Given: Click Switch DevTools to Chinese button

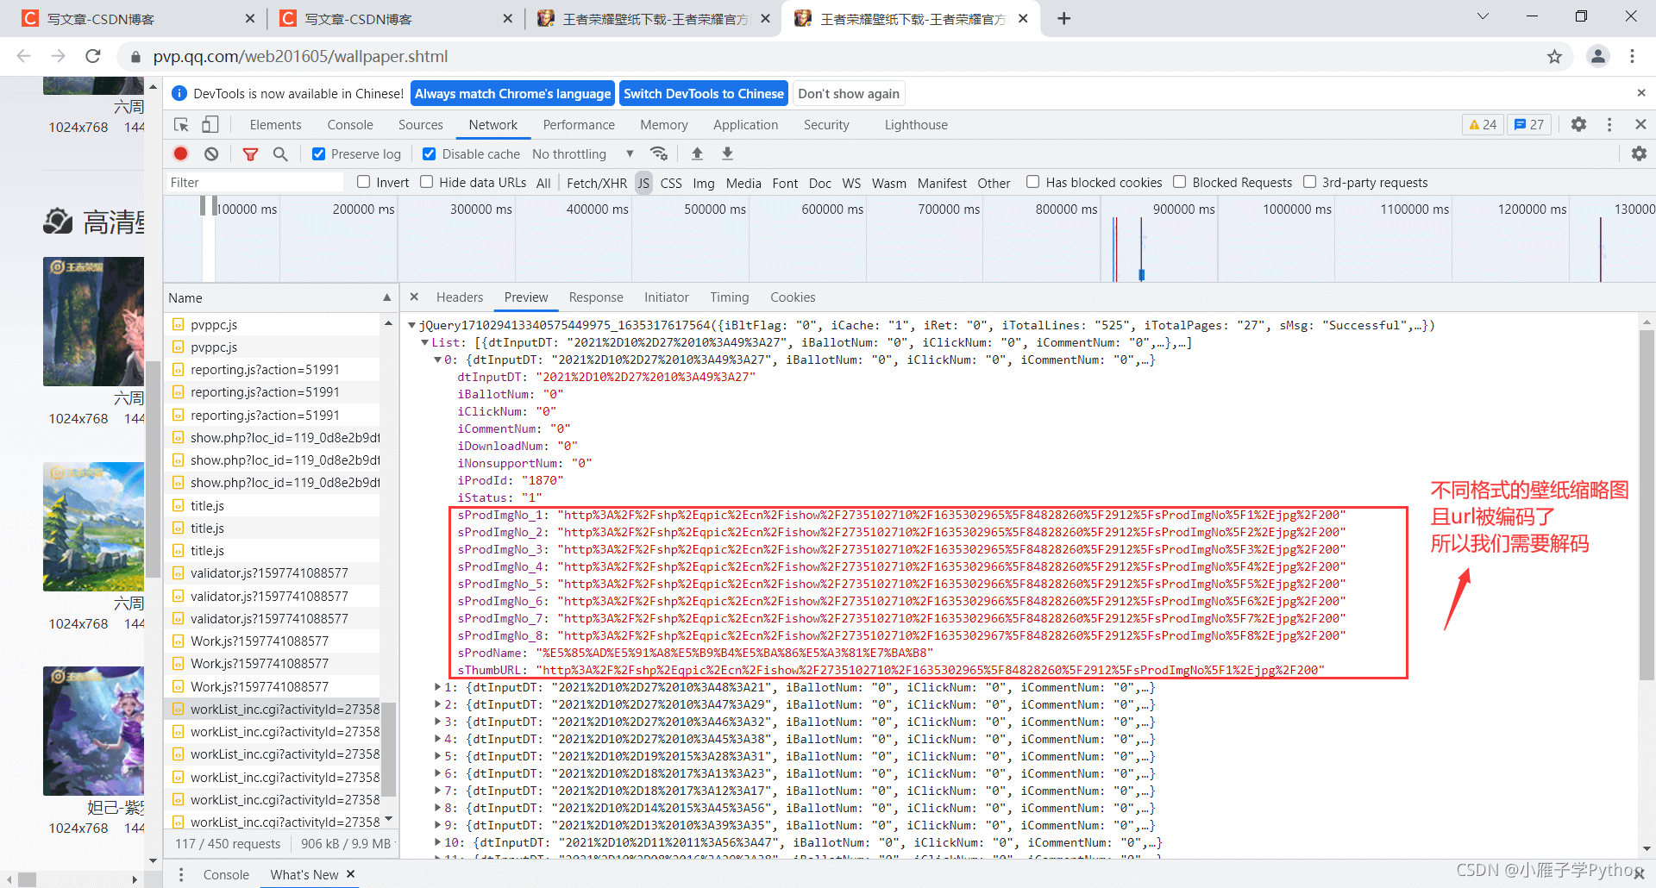Looking at the screenshot, I should (x=703, y=93).
